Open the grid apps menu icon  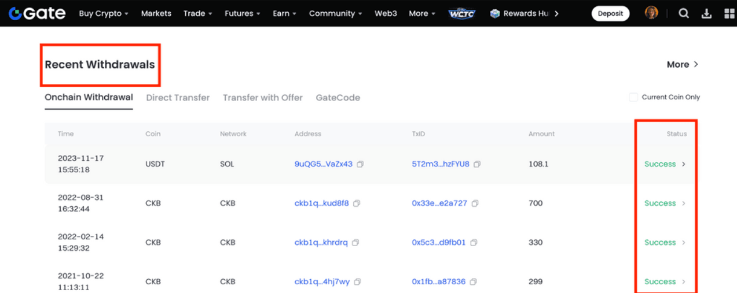(729, 13)
